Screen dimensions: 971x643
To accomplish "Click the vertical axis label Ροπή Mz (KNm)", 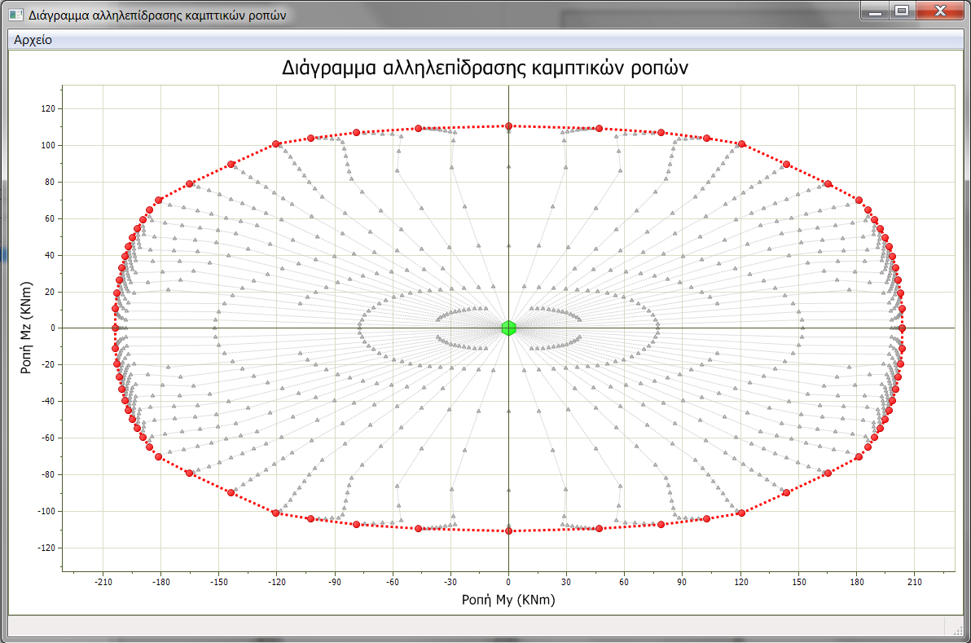I will pos(25,328).
